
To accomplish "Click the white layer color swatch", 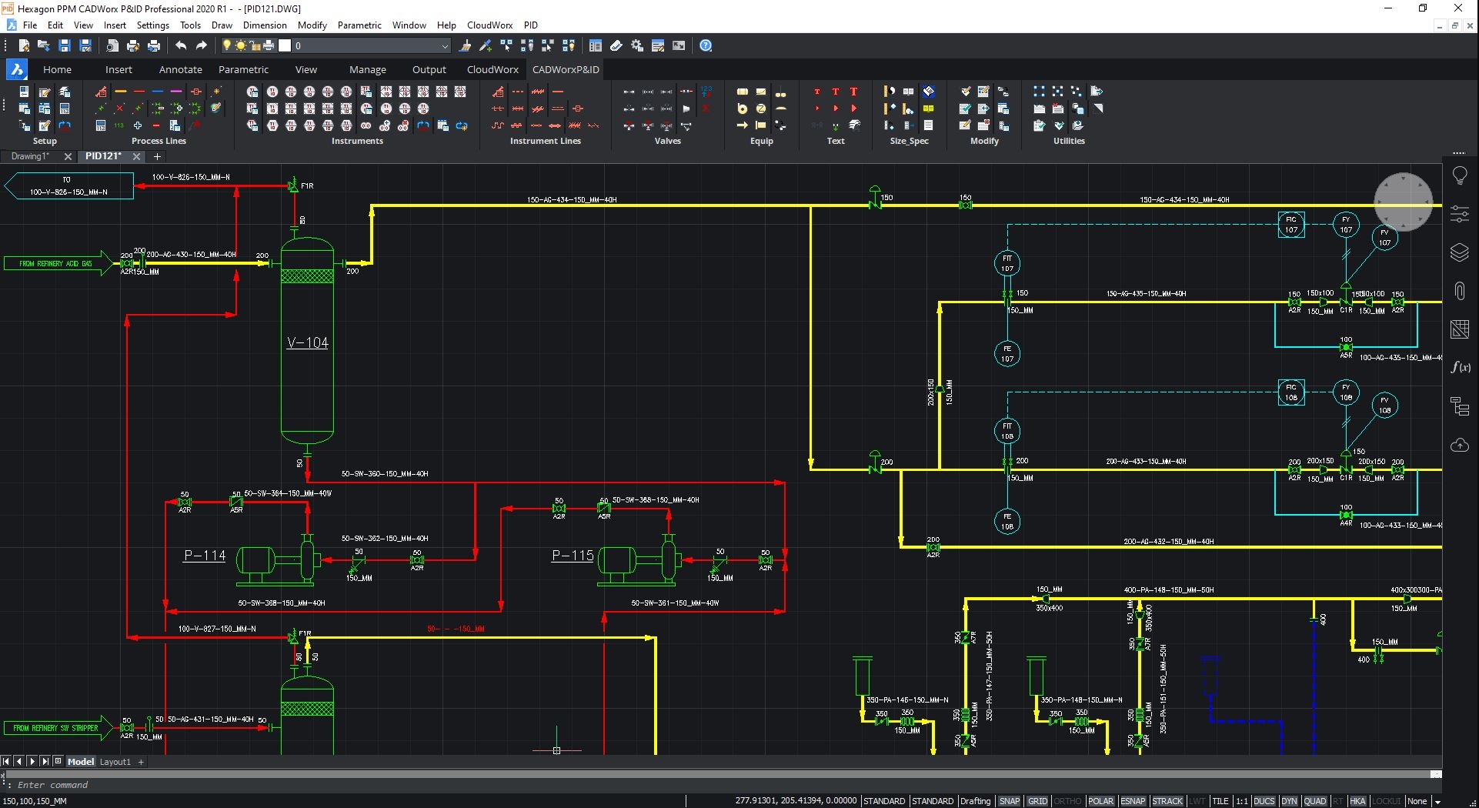I will tap(285, 46).
